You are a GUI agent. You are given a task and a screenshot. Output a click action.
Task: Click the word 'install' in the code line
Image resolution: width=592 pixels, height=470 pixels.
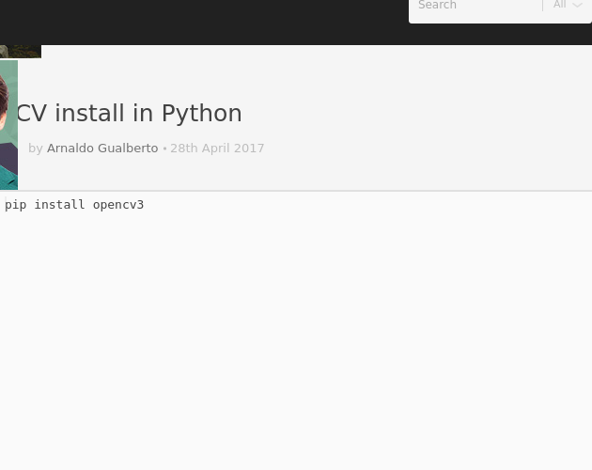59,204
